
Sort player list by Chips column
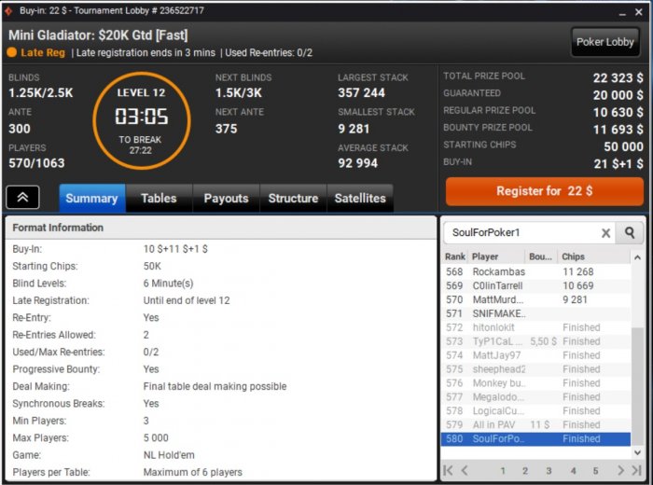pyautogui.click(x=594, y=256)
